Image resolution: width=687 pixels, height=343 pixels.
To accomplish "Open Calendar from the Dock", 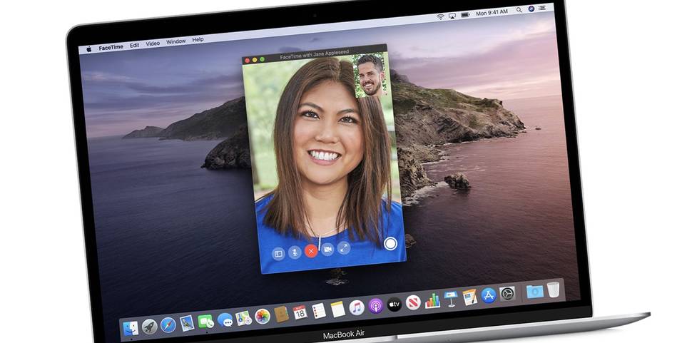I will click(x=300, y=313).
